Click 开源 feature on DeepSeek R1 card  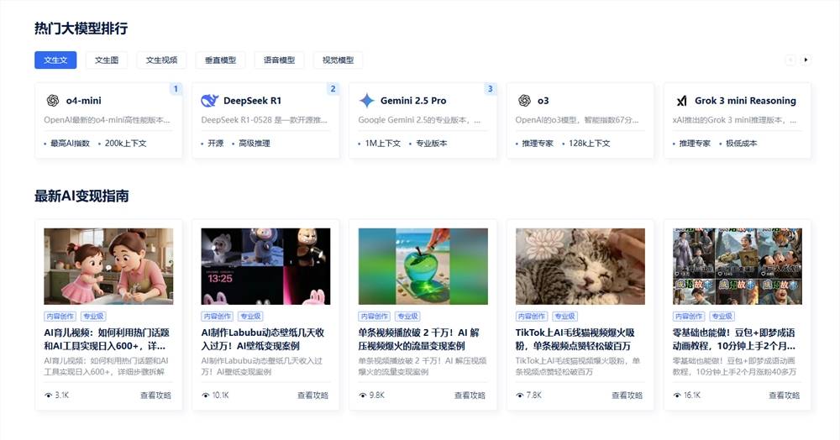tap(215, 144)
